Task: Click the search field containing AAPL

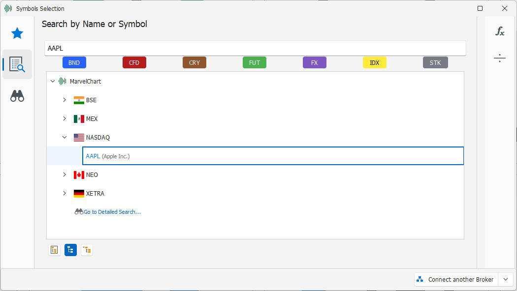Action: tap(255, 48)
